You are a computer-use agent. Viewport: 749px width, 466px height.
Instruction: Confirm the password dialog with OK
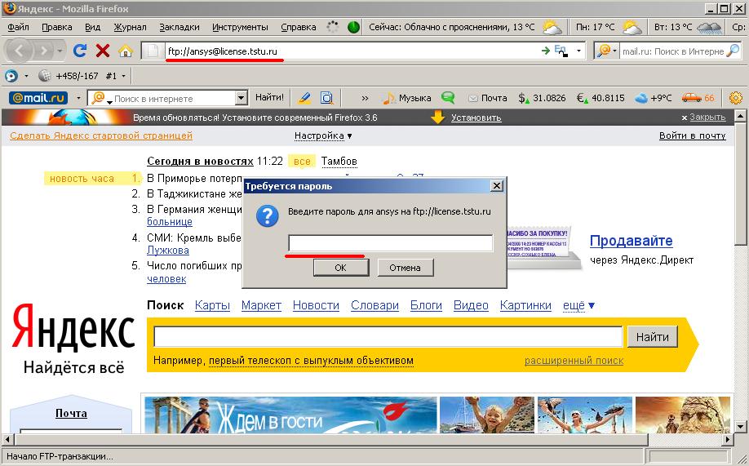pos(341,268)
